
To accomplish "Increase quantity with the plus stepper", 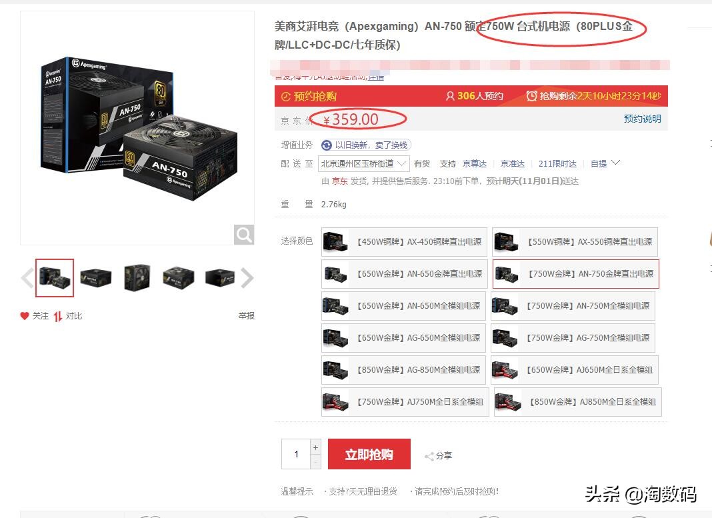I will point(315,447).
